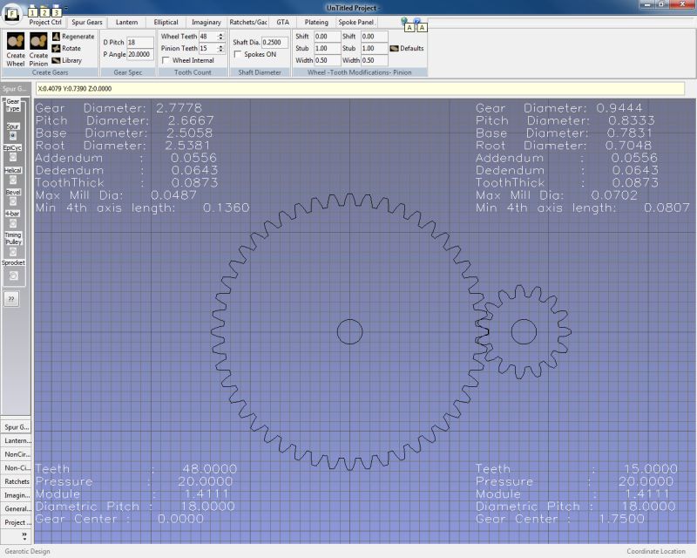Open the Lantern tab
697x558 pixels.
pos(126,22)
